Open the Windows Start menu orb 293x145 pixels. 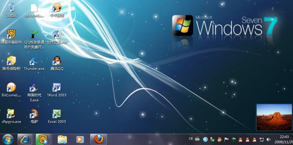(8, 139)
